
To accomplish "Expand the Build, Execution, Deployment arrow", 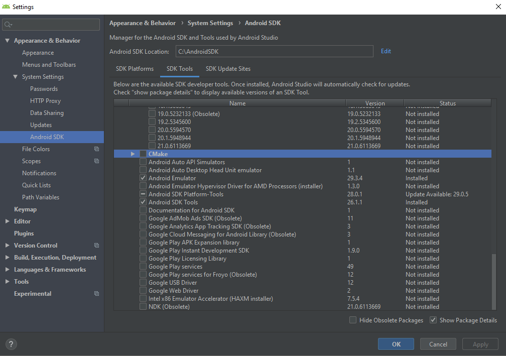I will pyautogui.click(x=7, y=257).
